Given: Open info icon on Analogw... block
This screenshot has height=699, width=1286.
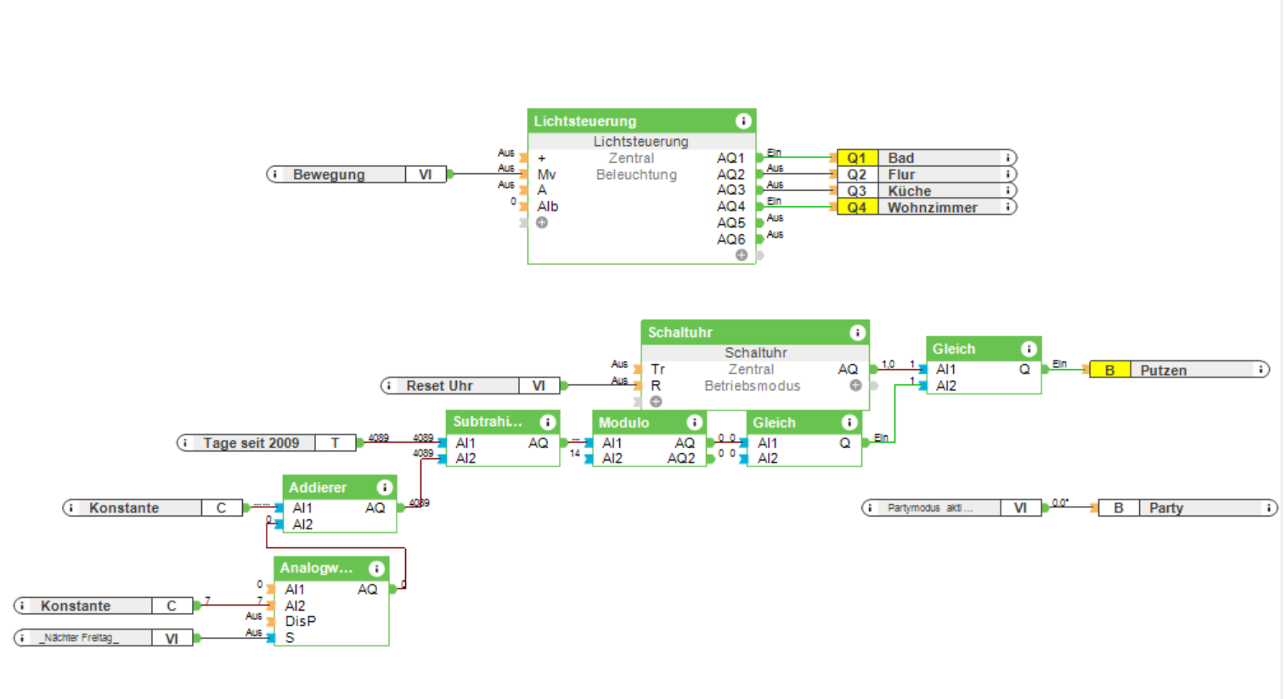Looking at the screenshot, I should [376, 568].
